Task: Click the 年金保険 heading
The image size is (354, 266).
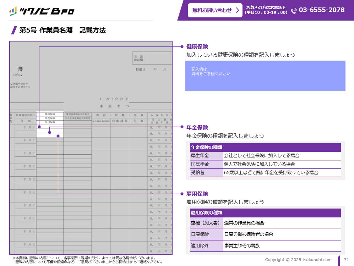Action: [197, 127]
